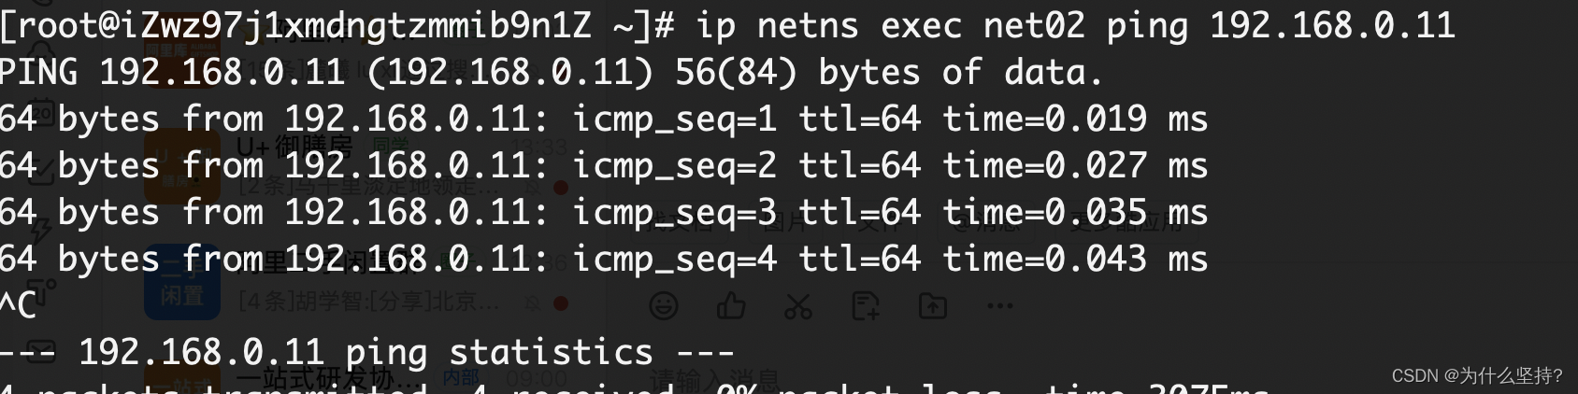Click the thumbs-up like icon

tap(731, 305)
